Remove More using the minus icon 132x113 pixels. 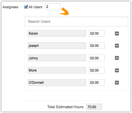point(117,70)
